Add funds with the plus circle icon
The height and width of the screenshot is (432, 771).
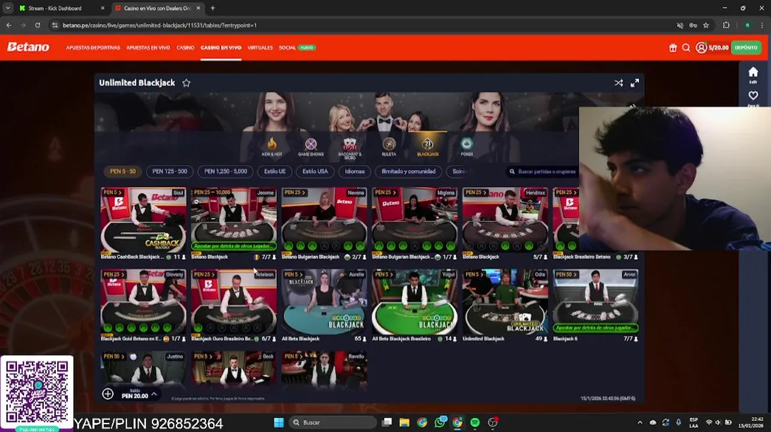coord(107,394)
